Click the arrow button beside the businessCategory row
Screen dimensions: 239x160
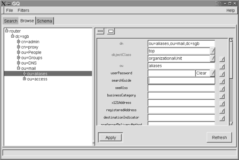coord(222,96)
